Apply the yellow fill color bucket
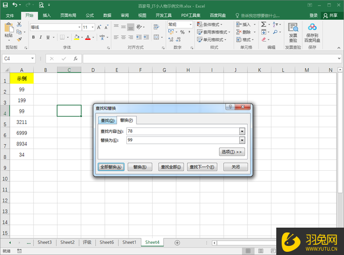Viewport: 344px width, 255px height. coord(76,37)
